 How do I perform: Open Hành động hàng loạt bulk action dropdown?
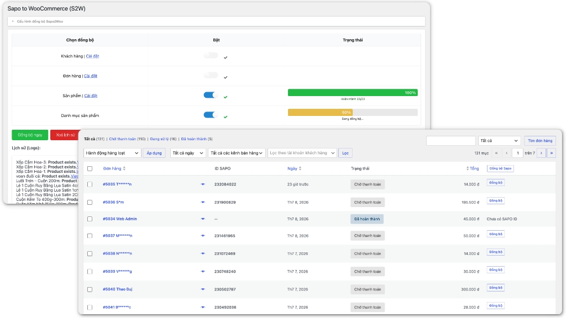(112, 153)
